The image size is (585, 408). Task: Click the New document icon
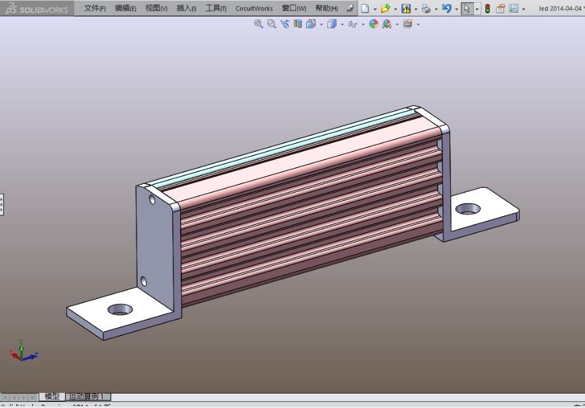coord(365,9)
